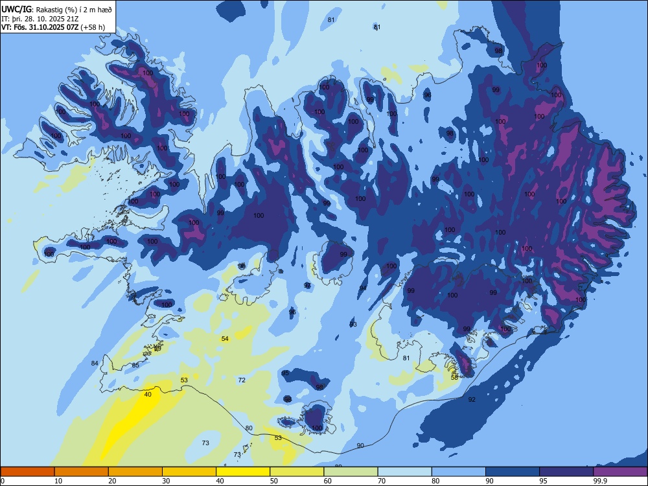Viewport: 648px width, 486px height.
Task: Click the humidity value 54 on the map
Action: [x=225, y=339]
